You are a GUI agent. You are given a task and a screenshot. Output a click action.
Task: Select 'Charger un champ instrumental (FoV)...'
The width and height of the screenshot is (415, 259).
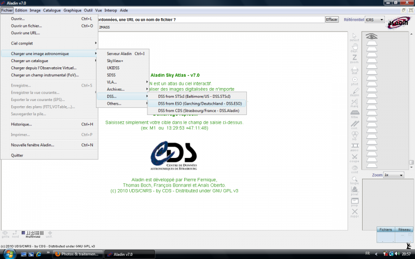[49, 75]
